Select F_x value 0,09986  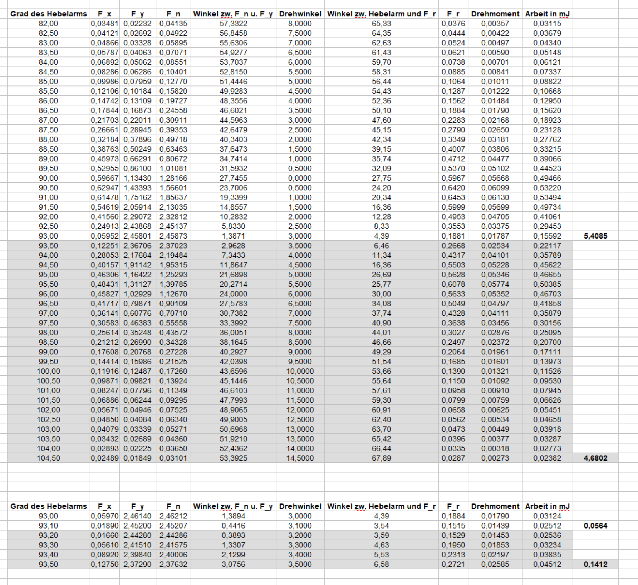[x=104, y=82]
